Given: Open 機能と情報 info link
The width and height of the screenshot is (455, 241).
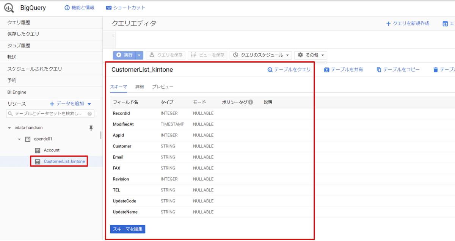Looking at the screenshot, I should coord(79,8).
